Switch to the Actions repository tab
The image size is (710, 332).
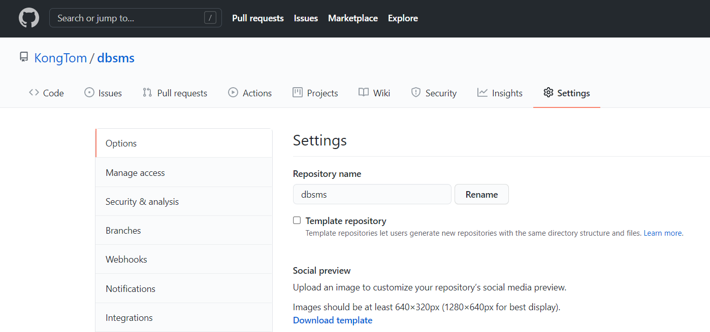pyautogui.click(x=250, y=93)
